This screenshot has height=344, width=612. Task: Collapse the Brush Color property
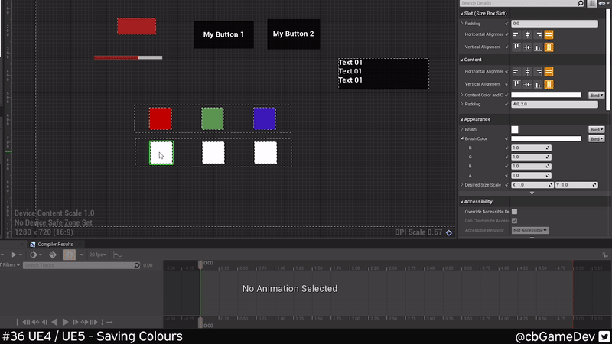(x=461, y=138)
